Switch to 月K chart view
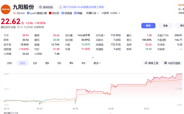Image resolution: width=184 pixels, height=114 pixels. point(59,63)
